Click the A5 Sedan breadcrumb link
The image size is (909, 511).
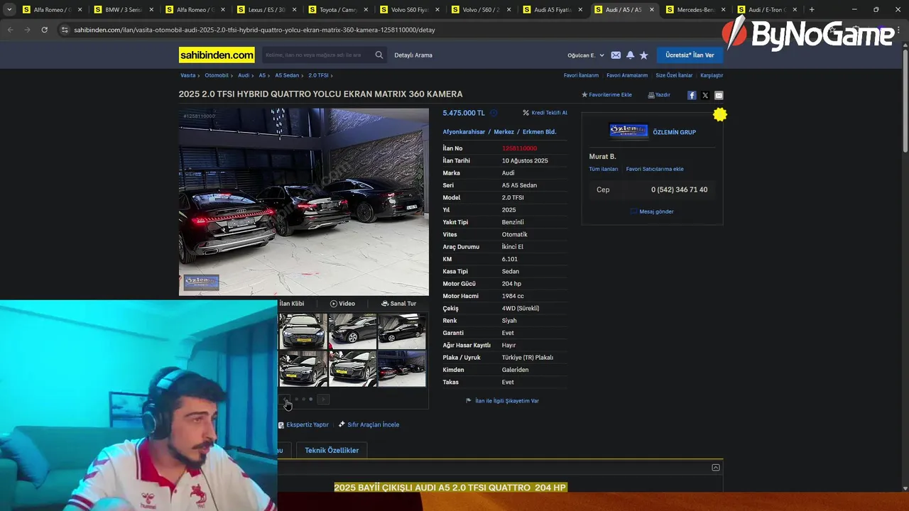pos(287,75)
